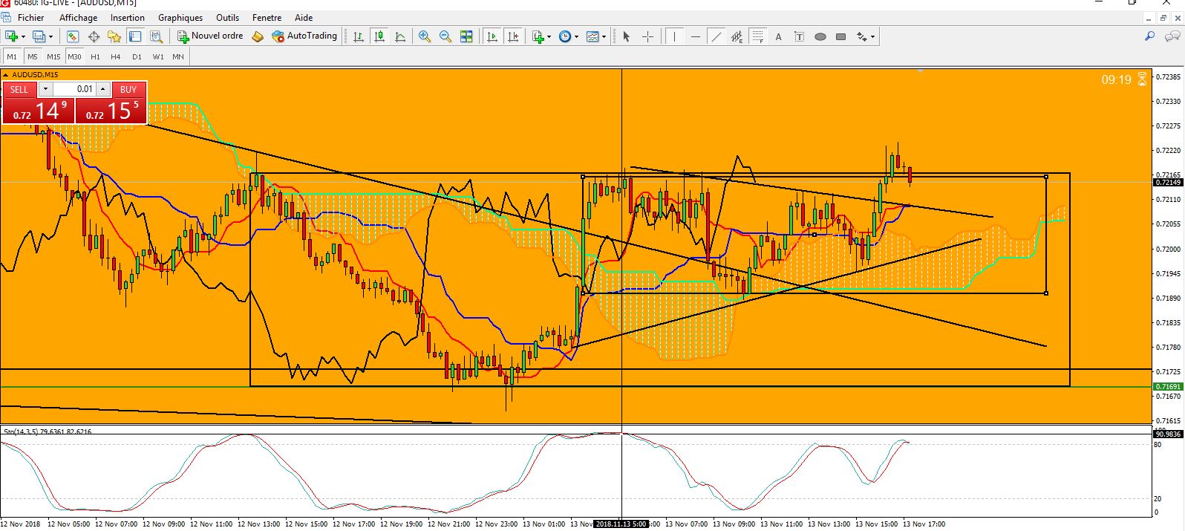Choose the vertical line drawing tool
The image size is (1185, 531).
click(674, 36)
